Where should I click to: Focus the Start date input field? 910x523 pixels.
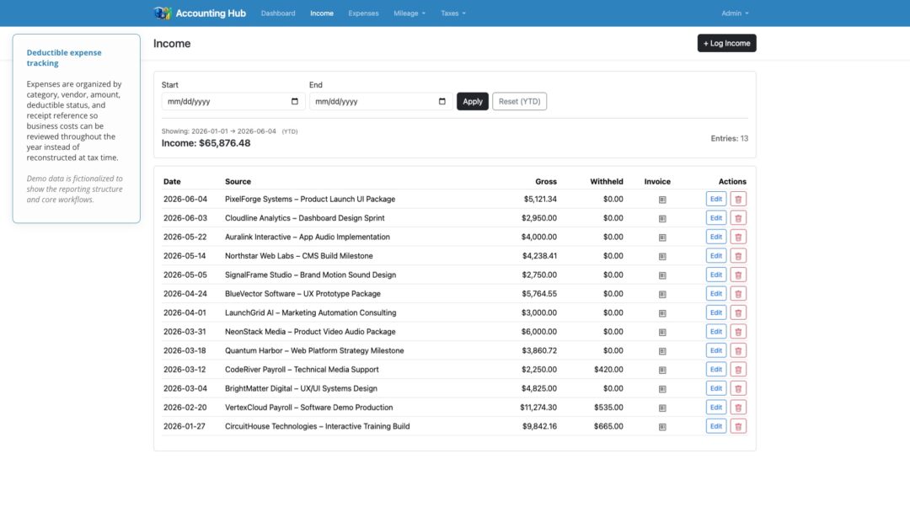click(x=233, y=101)
